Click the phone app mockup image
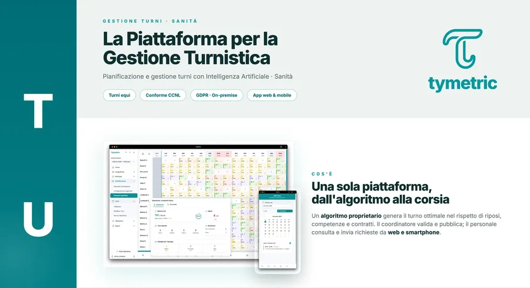The image size is (530, 288). pyautogui.click(x=277, y=230)
